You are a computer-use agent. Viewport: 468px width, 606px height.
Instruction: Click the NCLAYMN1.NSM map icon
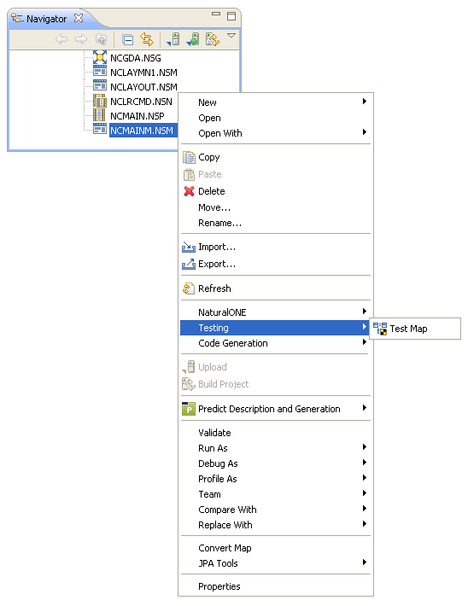(x=100, y=71)
